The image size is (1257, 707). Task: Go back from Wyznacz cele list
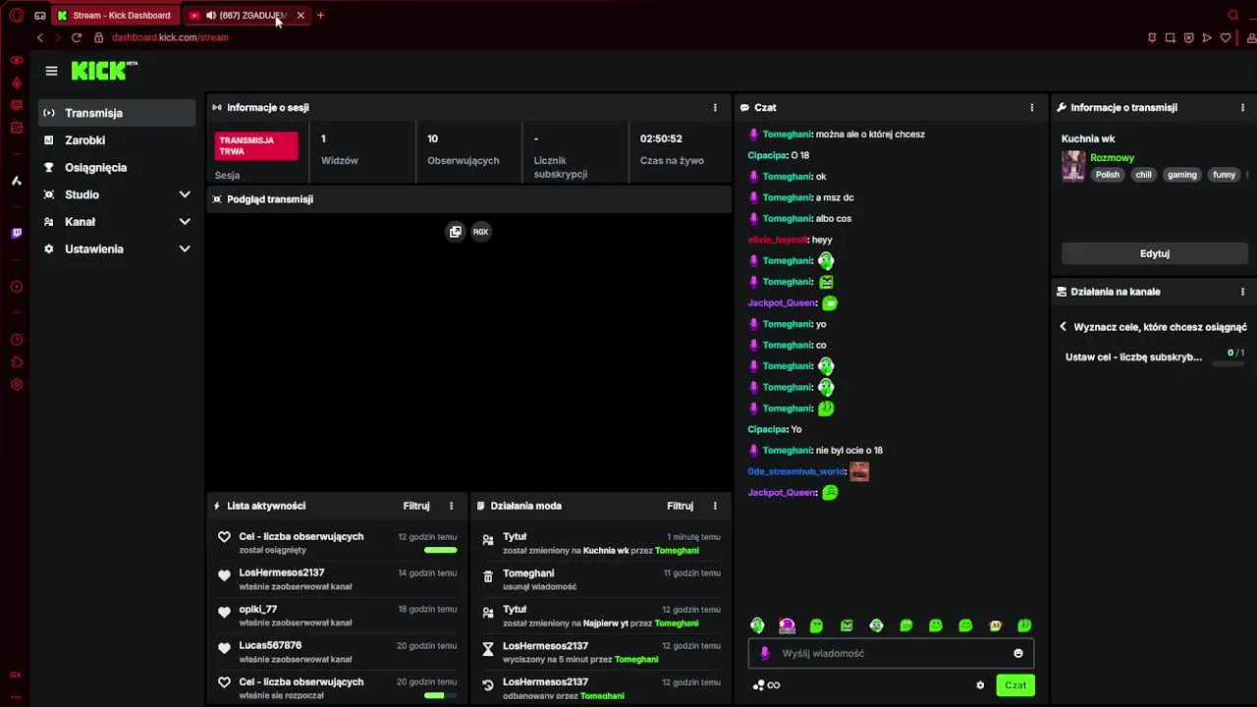[x=1063, y=327]
